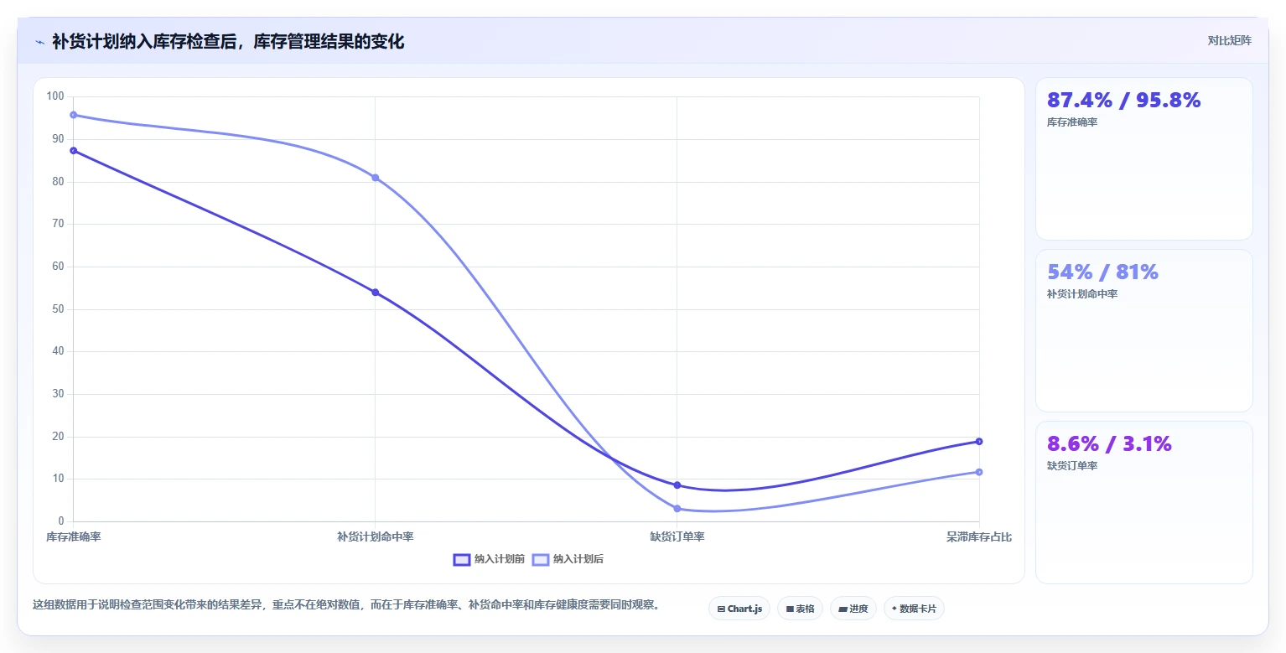Click 纳入计划后 point at 呆滞库存占比
Image resolution: width=1286 pixels, height=653 pixels.
[x=979, y=472]
